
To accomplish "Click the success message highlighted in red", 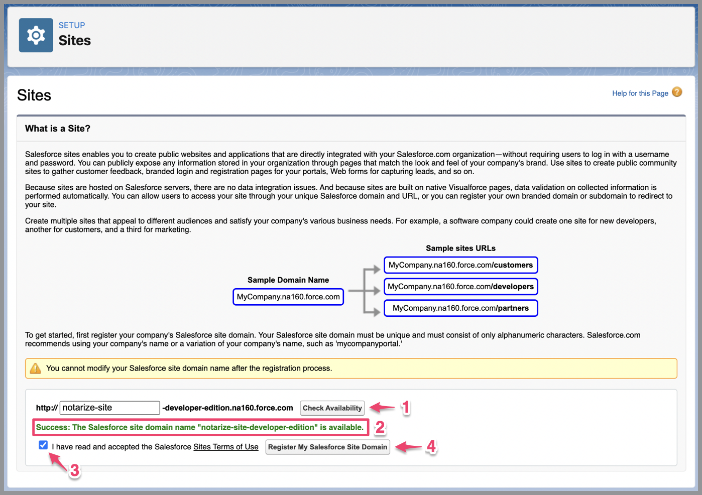I will (201, 427).
